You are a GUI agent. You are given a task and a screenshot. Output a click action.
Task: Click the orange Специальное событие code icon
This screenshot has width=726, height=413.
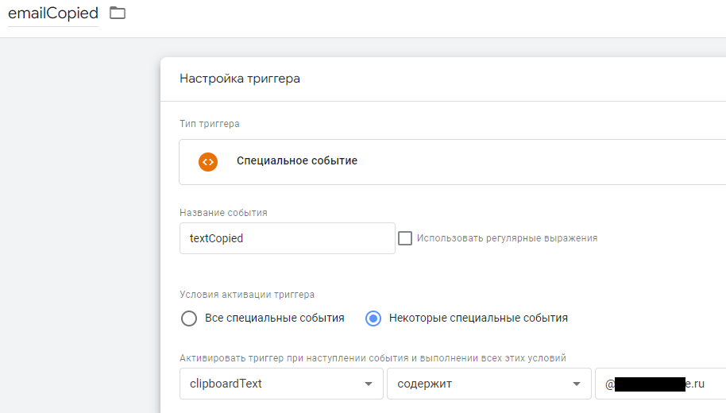coord(208,161)
